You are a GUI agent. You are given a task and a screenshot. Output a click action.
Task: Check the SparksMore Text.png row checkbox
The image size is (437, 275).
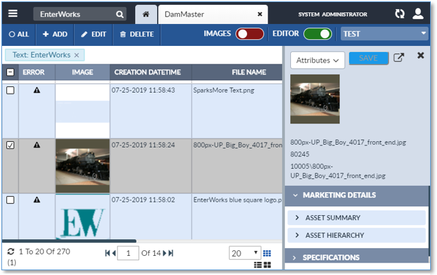[10, 91]
